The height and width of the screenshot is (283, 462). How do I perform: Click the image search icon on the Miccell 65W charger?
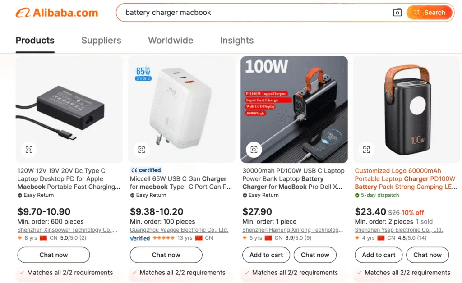(x=141, y=150)
